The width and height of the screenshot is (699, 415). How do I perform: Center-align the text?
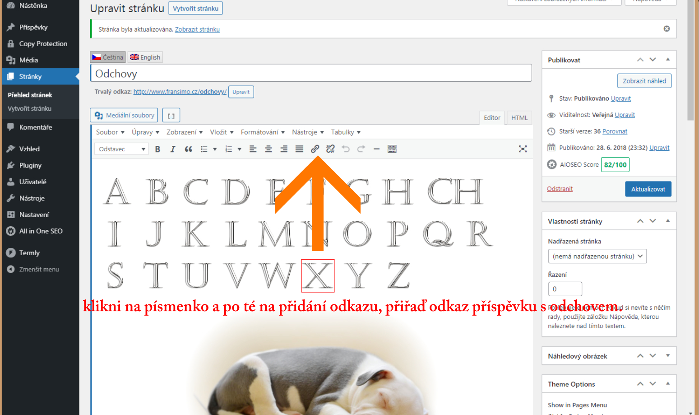point(268,149)
